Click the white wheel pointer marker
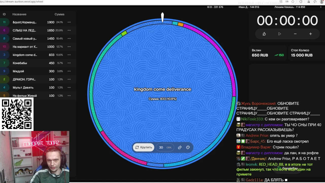325x183 pixels. [162, 17]
